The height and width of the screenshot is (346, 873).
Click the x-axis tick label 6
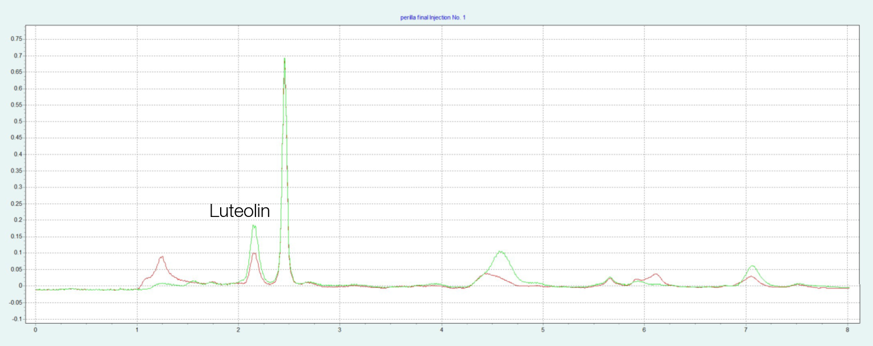644,329
